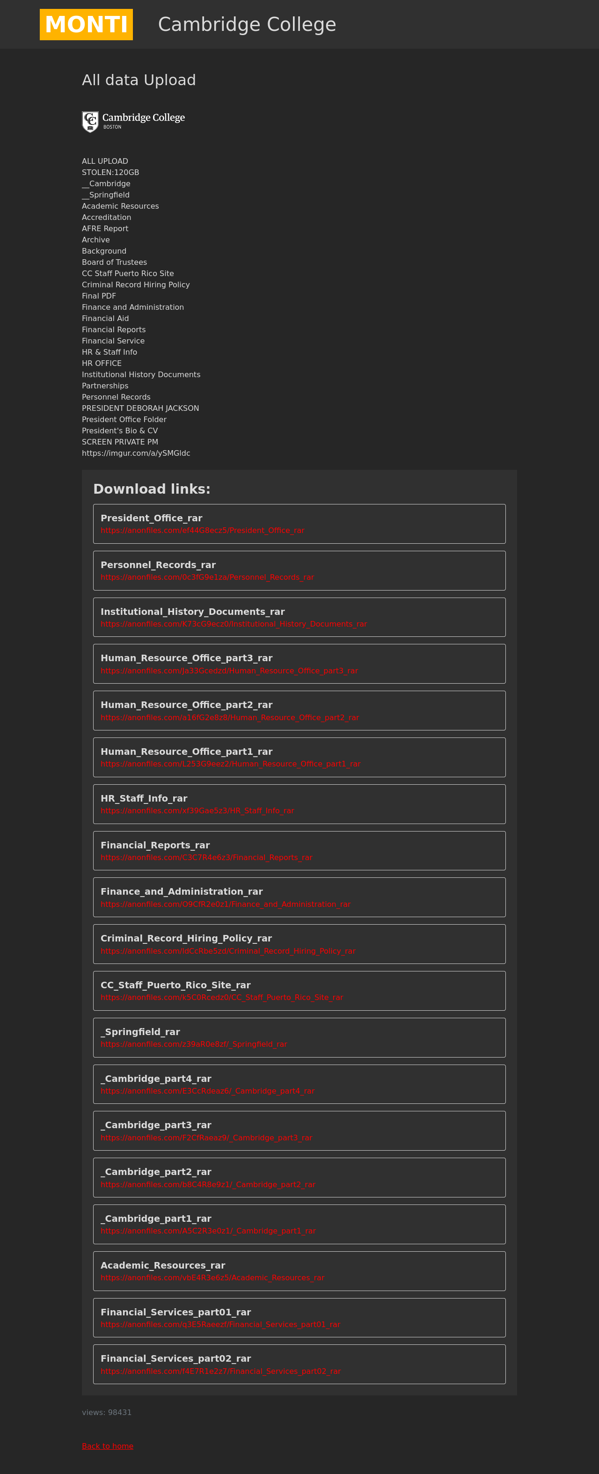Select the Accreditation line
Viewport: 599px width, 1474px height.
[106, 218]
